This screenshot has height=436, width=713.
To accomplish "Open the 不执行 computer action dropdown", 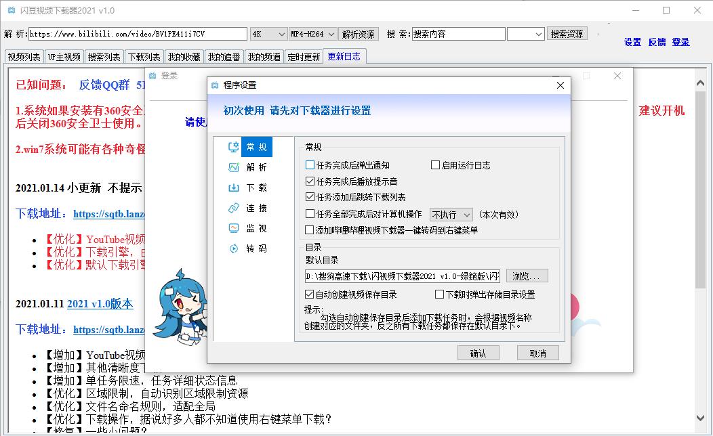I will pos(451,215).
